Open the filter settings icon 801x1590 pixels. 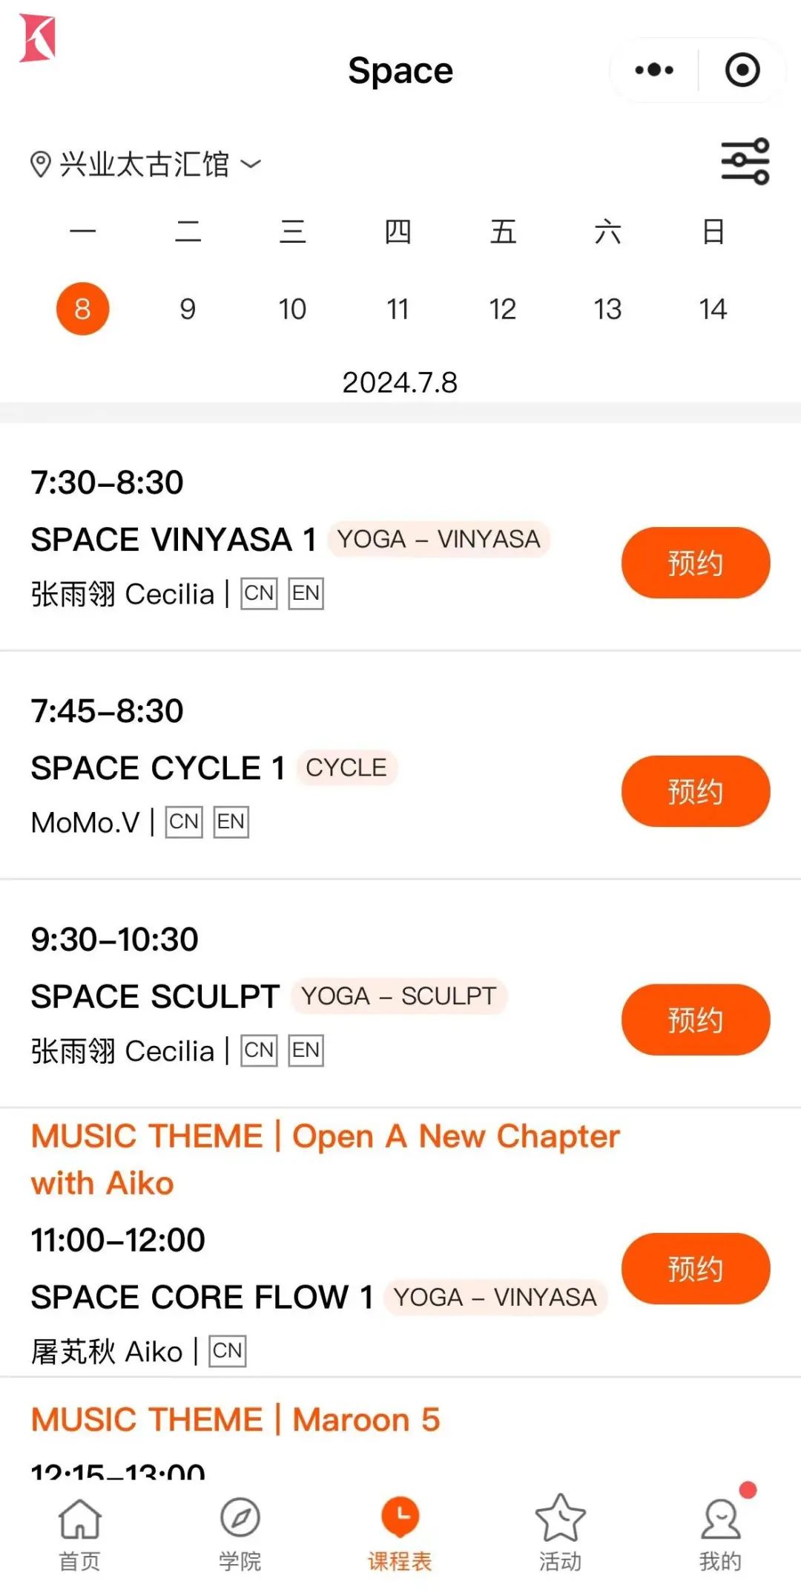[745, 161]
